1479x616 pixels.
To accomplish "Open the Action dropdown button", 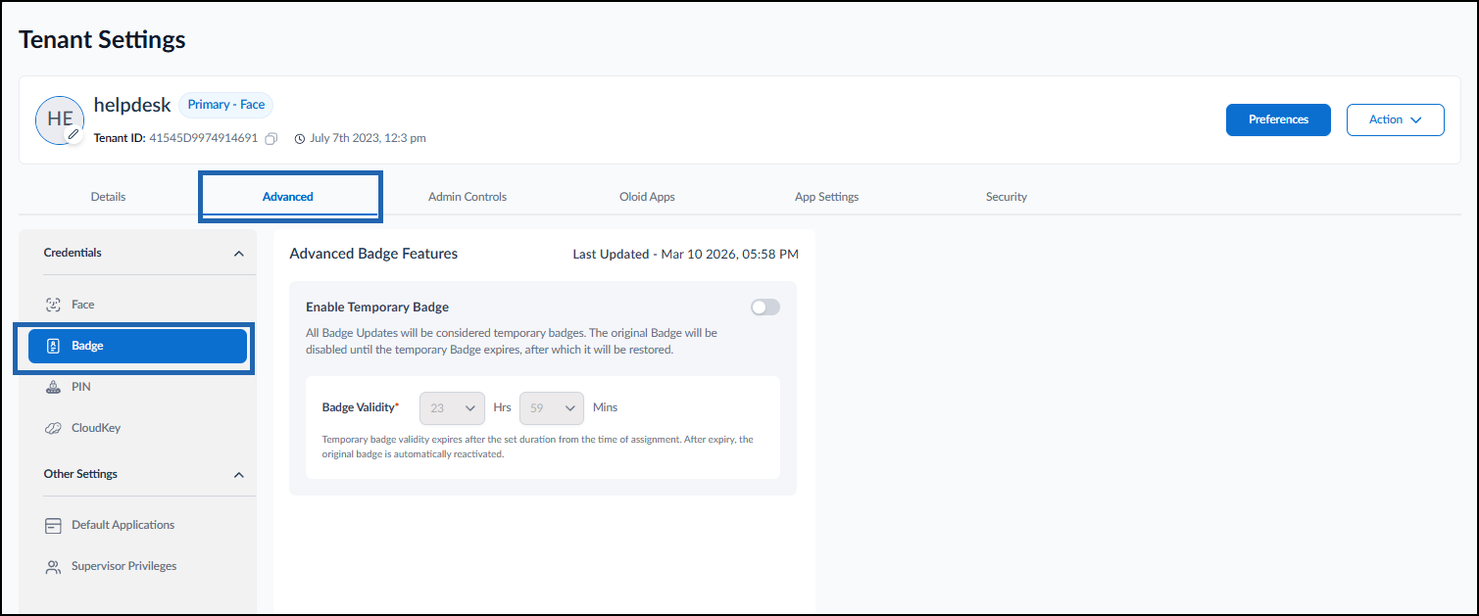I will tap(1396, 119).
